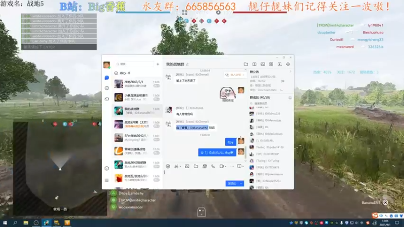Open the BFer战地2042 group conversation

click(x=137, y=137)
